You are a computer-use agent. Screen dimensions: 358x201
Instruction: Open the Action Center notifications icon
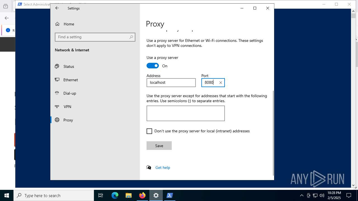coord(349,195)
